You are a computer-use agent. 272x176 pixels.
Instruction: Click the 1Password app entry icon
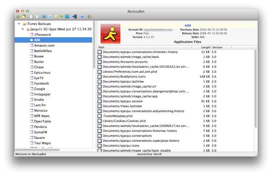[31, 35]
